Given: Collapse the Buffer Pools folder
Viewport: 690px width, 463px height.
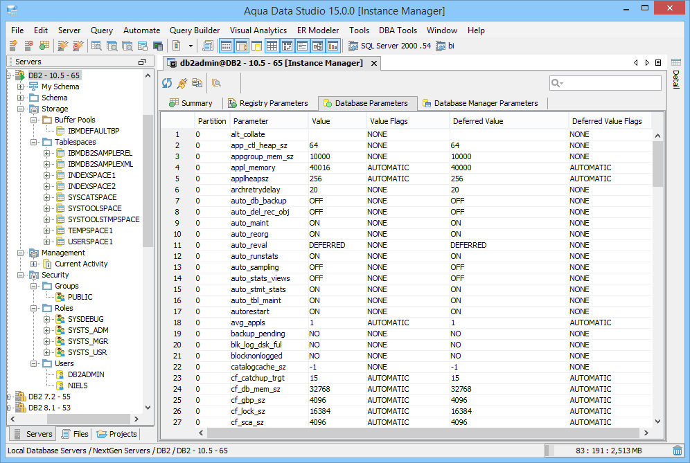Looking at the screenshot, I should click(33, 120).
